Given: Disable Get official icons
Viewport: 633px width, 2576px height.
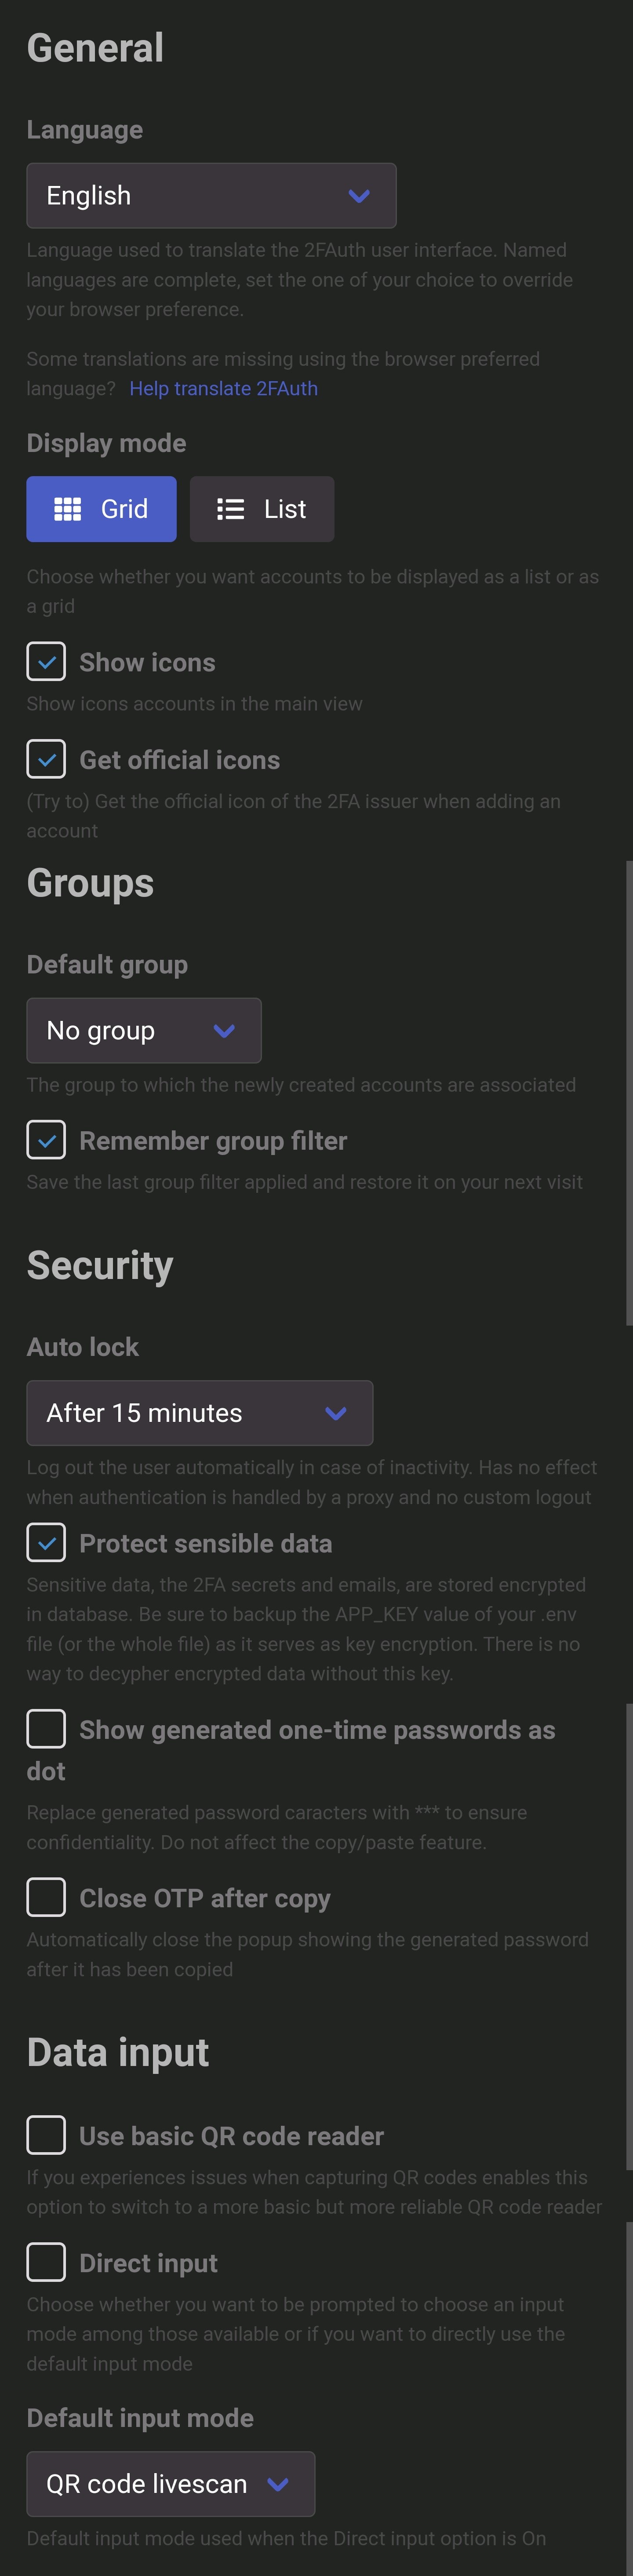Looking at the screenshot, I should [46, 759].
